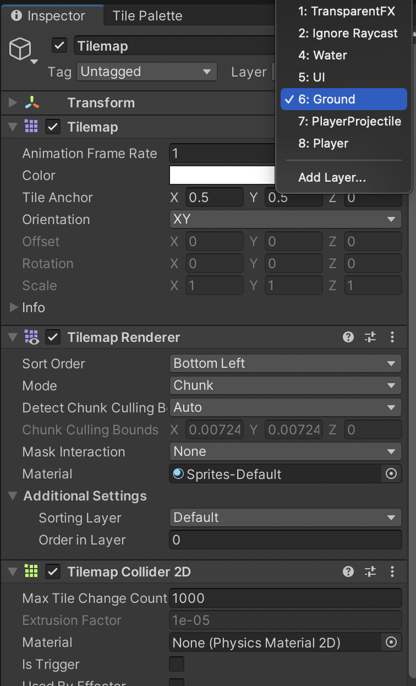Expand the Transform component section
Screen dimensions: 416x686
tap(14, 102)
